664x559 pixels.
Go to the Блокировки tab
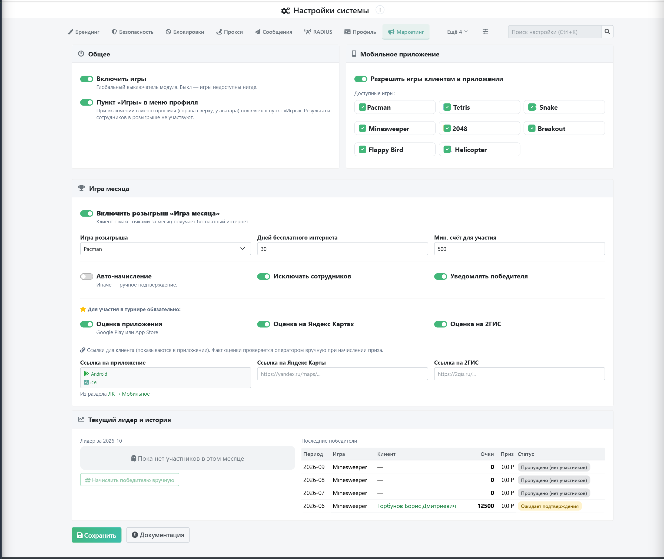pos(185,32)
